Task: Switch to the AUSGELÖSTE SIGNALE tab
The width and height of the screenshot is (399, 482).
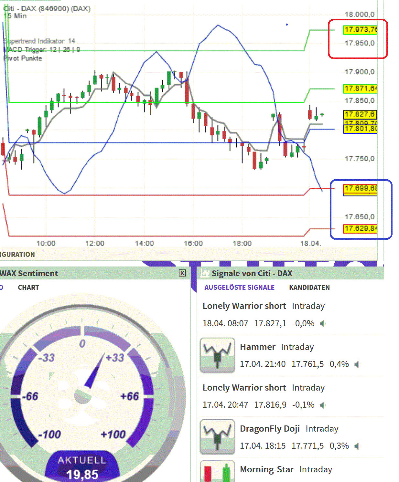Action: (x=239, y=287)
